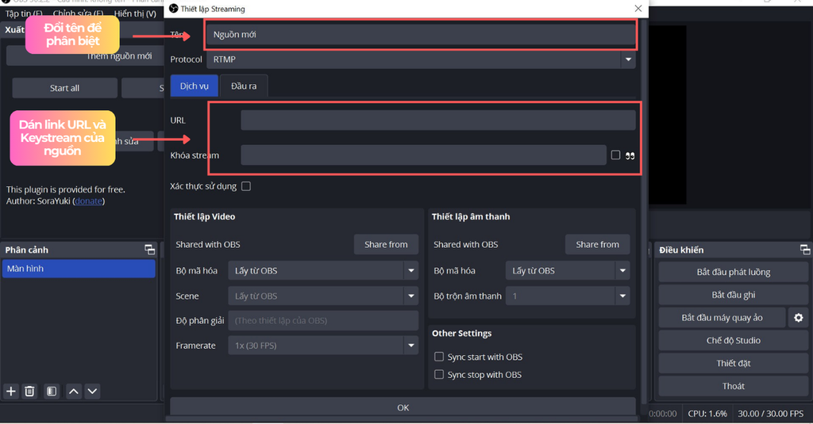This screenshot has width=813, height=424.
Task: Toggle Chế độ Studio button
Action: pos(733,341)
